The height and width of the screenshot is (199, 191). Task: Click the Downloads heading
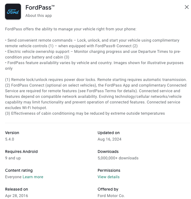click(x=108, y=151)
